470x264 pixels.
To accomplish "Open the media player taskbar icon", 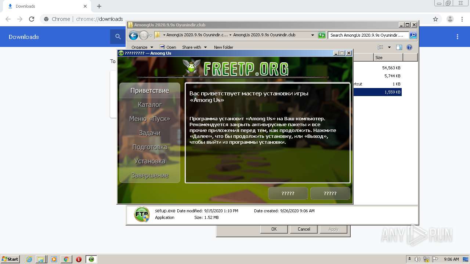I will pyautogui.click(x=54, y=259).
